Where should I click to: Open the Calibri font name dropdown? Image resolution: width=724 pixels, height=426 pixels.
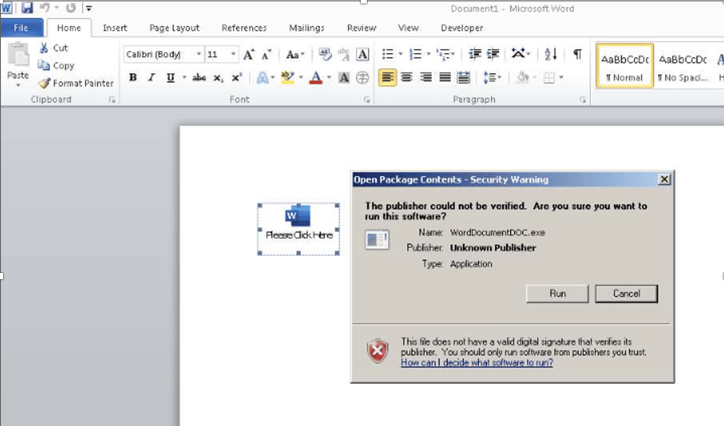(198, 54)
